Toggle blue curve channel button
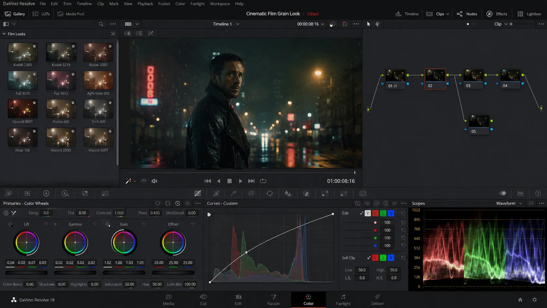 pyautogui.click(x=391, y=213)
